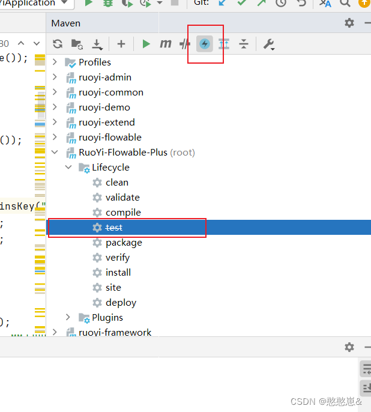Expand the Profiles node
This screenshot has width=371, height=412.
click(x=55, y=62)
